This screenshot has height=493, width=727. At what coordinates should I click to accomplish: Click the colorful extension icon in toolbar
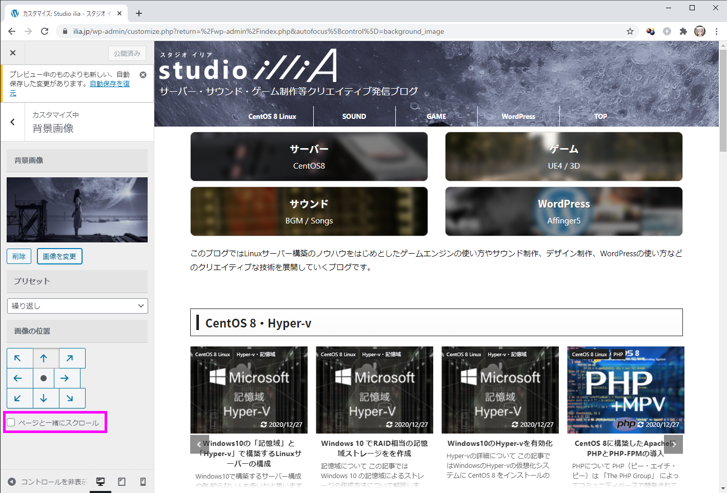pos(651,31)
